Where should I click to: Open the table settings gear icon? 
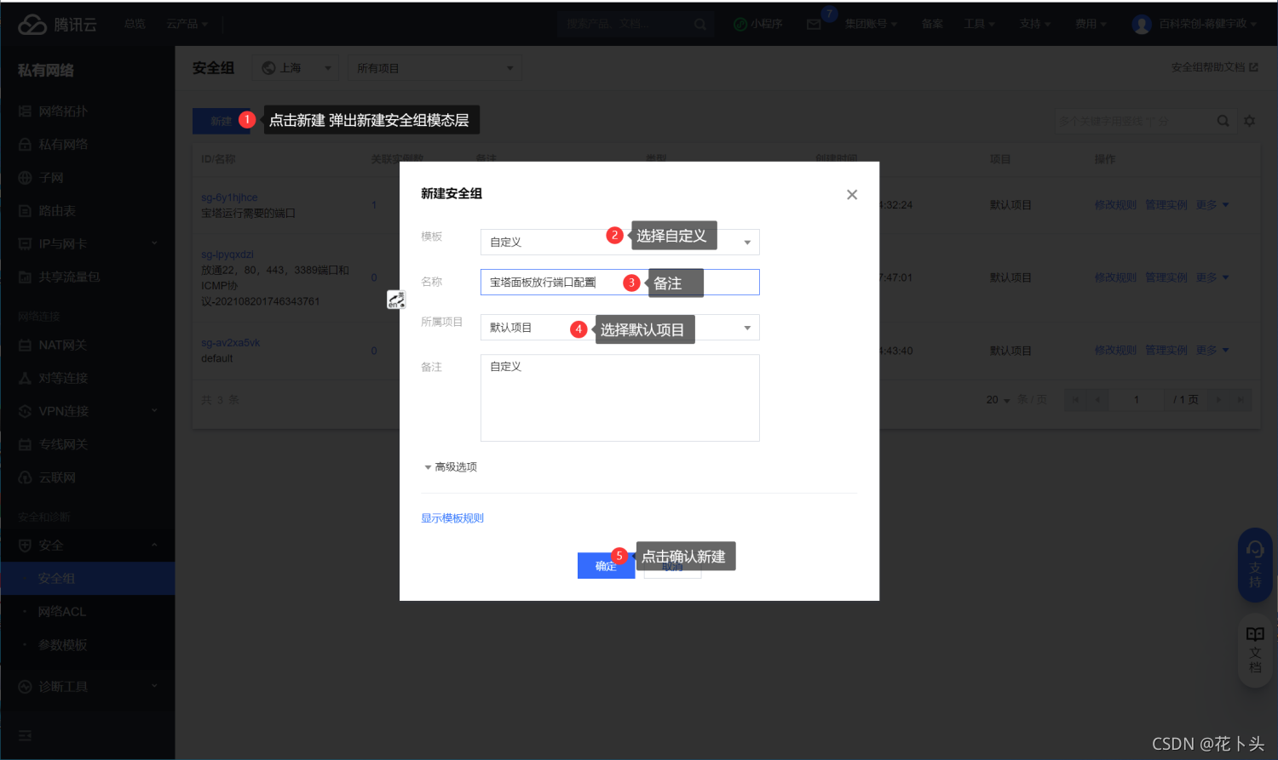[x=1250, y=121]
